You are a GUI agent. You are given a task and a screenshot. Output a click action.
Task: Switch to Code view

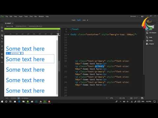(73, 20)
